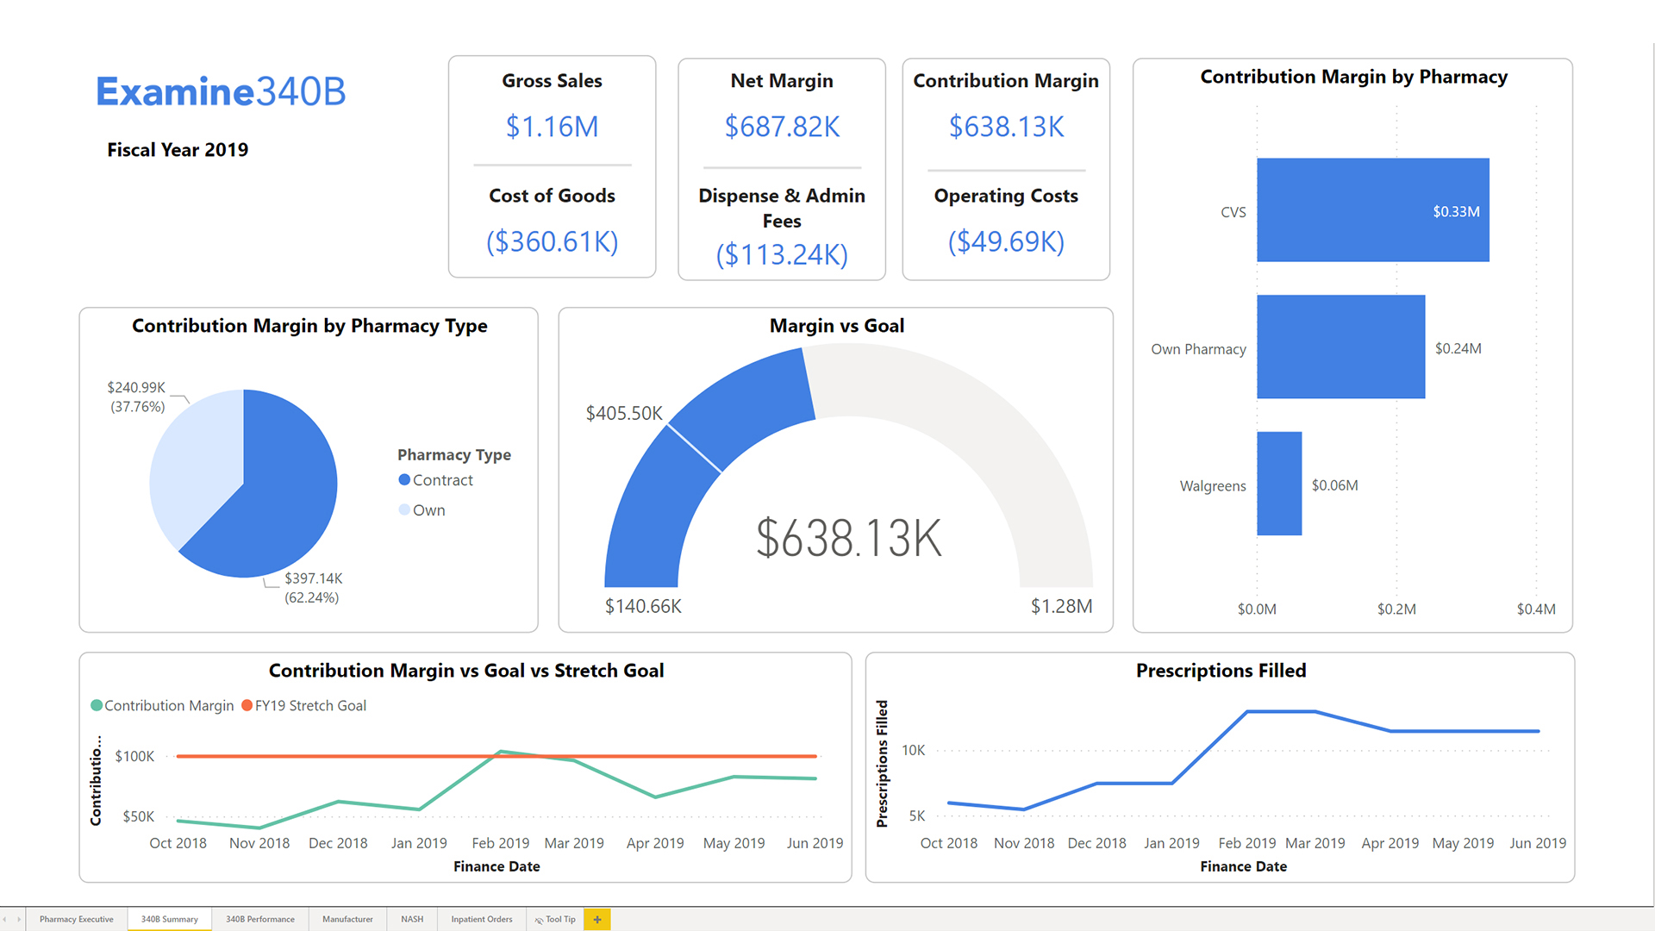This screenshot has width=1655, height=931.
Task: Click the Contribution Margin vs Goal vs Stretch Goal title
Action: click(x=466, y=671)
